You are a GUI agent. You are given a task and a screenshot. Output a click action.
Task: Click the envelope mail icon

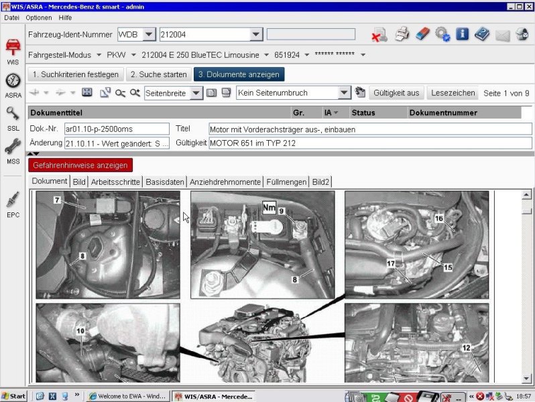pos(502,35)
